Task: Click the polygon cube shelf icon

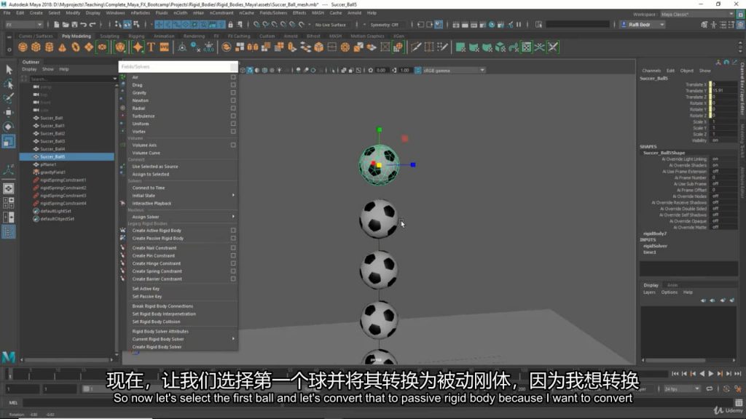Action: [x=36, y=47]
